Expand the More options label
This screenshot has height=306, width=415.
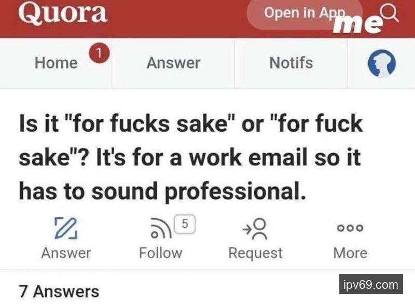(x=350, y=253)
